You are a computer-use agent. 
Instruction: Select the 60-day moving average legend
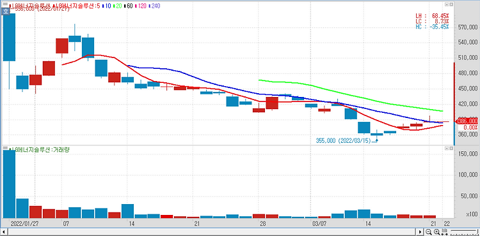(129, 6)
